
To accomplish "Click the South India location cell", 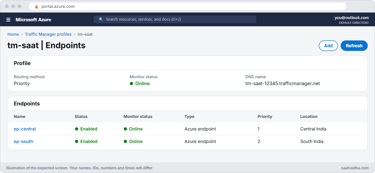I will click(x=312, y=141).
